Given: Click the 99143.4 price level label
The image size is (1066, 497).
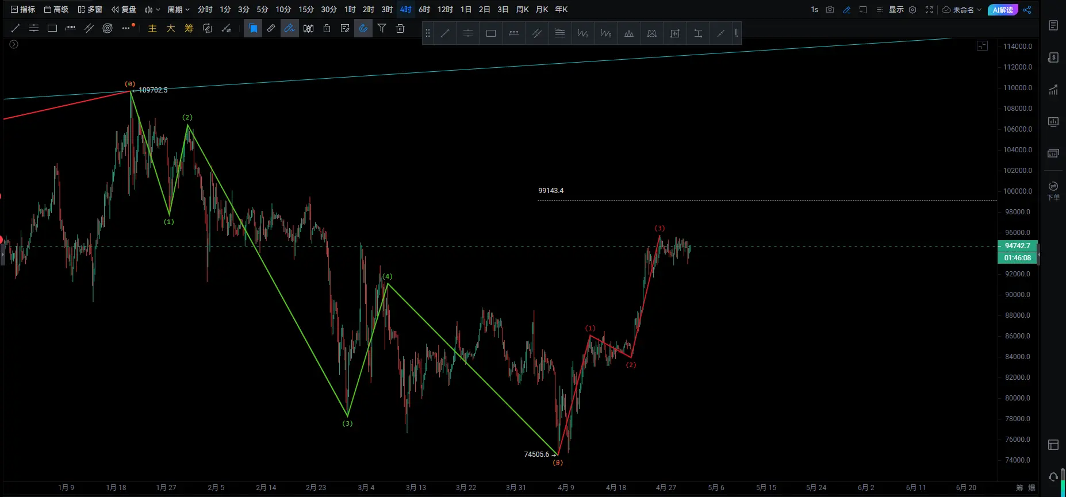Looking at the screenshot, I should click(551, 191).
